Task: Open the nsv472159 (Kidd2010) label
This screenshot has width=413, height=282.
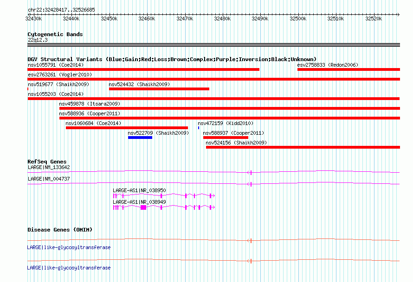Action: pos(226,123)
